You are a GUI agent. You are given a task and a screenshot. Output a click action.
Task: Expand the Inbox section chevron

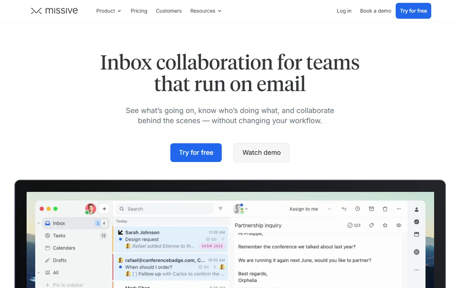(39, 223)
